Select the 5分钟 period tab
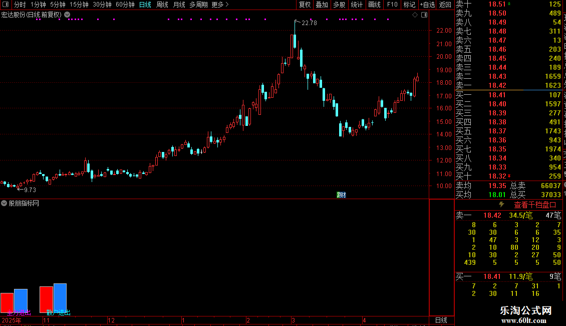 58,5
